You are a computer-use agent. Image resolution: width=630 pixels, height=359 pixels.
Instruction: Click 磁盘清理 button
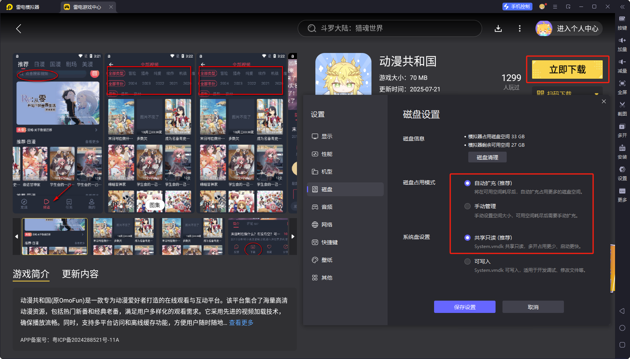click(x=487, y=157)
